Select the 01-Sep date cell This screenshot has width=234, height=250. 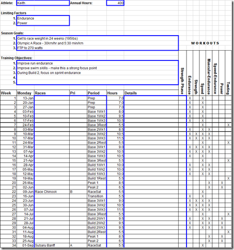point(25,245)
